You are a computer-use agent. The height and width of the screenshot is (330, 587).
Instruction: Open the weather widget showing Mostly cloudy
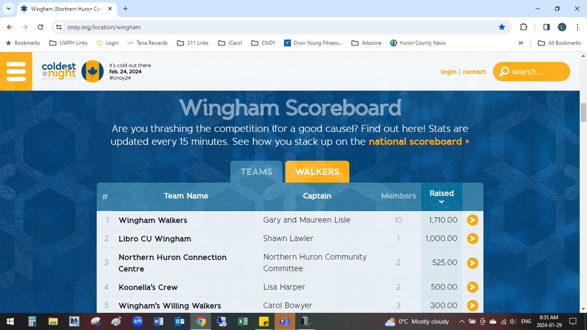click(x=417, y=322)
